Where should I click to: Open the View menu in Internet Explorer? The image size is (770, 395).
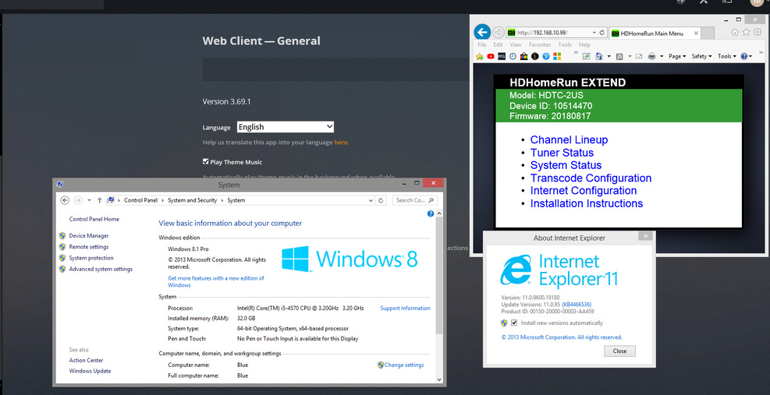coord(516,44)
